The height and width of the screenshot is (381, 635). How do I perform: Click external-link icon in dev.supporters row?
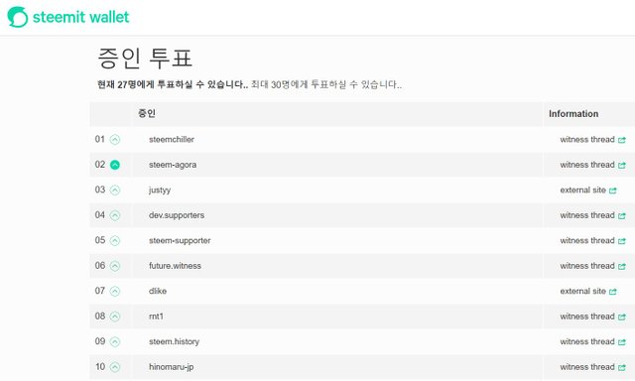click(x=622, y=216)
